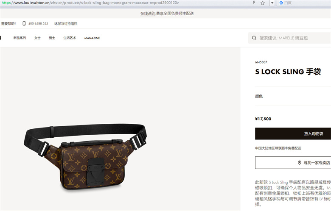Click the lightning bolt icon in address bar
The image size is (331, 211).
(254, 3)
